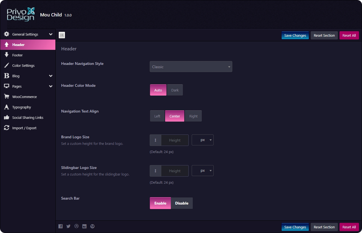The width and height of the screenshot is (362, 233).
Task: Enable the Search Bar option
Action: coord(160,203)
